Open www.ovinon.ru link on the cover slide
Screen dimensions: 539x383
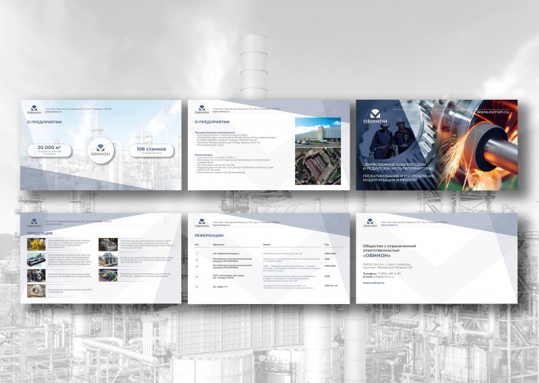(493, 112)
